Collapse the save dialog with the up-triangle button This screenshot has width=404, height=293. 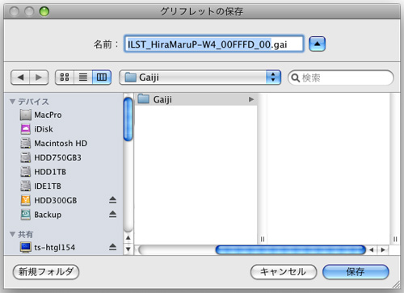[317, 44]
